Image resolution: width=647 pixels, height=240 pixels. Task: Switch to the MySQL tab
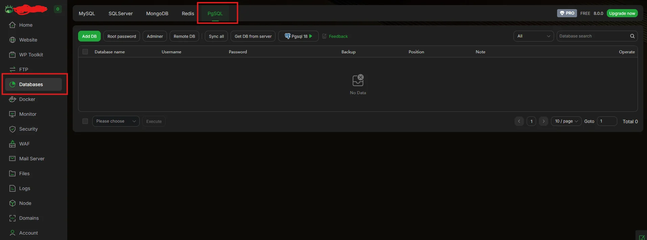coord(87,14)
